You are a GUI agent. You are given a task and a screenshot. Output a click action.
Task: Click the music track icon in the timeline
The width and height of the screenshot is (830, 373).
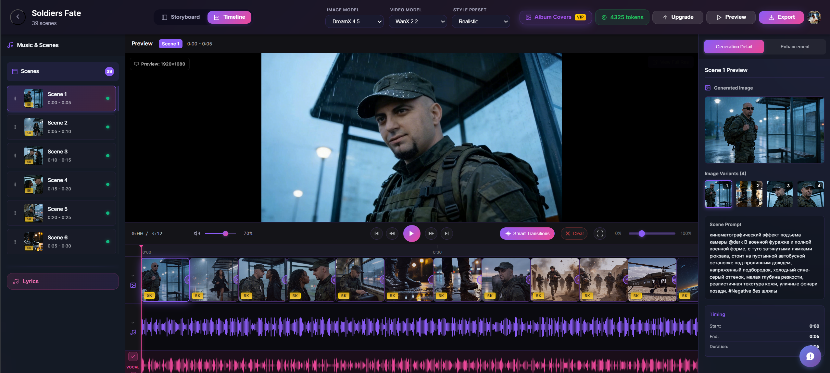click(133, 332)
